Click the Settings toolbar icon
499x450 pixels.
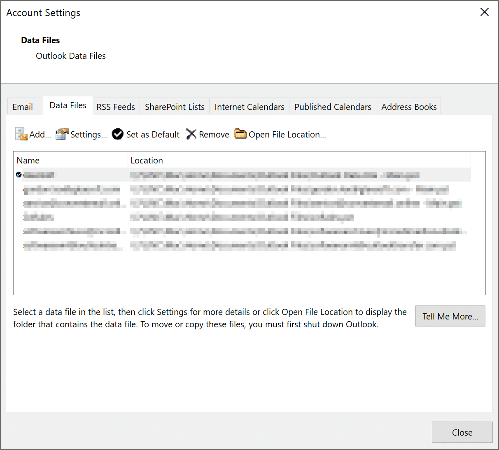[x=62, y=134]
